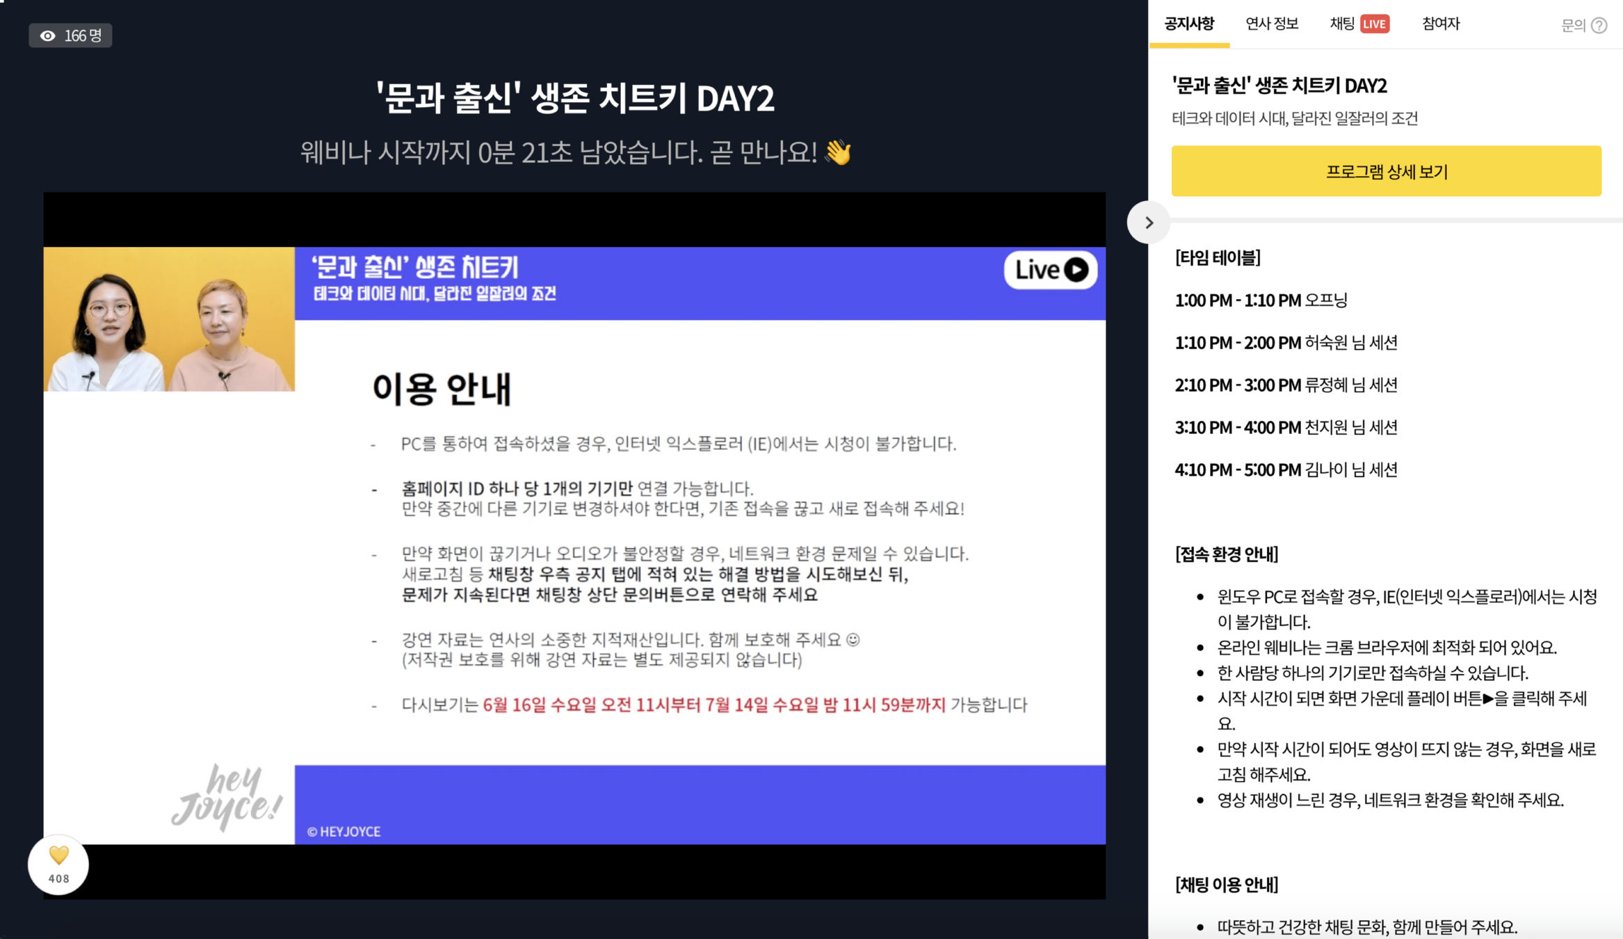Open the 채팅 tab
1623x939 pixels.
pyautogui.click(x=1342, y=24)
